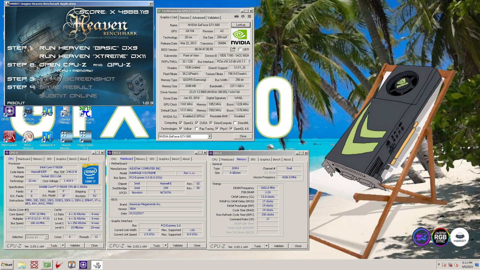Click Run Heaven "Basic" DX9 in HWBOT app
The height and width of the screenshot is (270, 480).
(88, 48)
